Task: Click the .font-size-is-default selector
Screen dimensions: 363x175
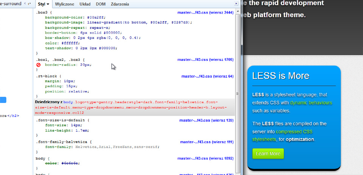Action: click(60, 120)
